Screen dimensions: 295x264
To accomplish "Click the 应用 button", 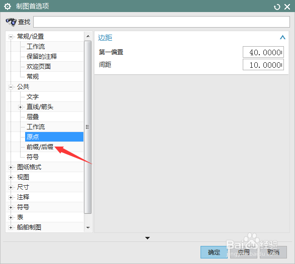I will 244,252.
